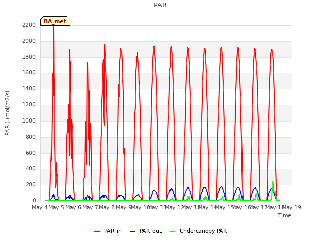Click the Time x-axis title

[285, 215]
